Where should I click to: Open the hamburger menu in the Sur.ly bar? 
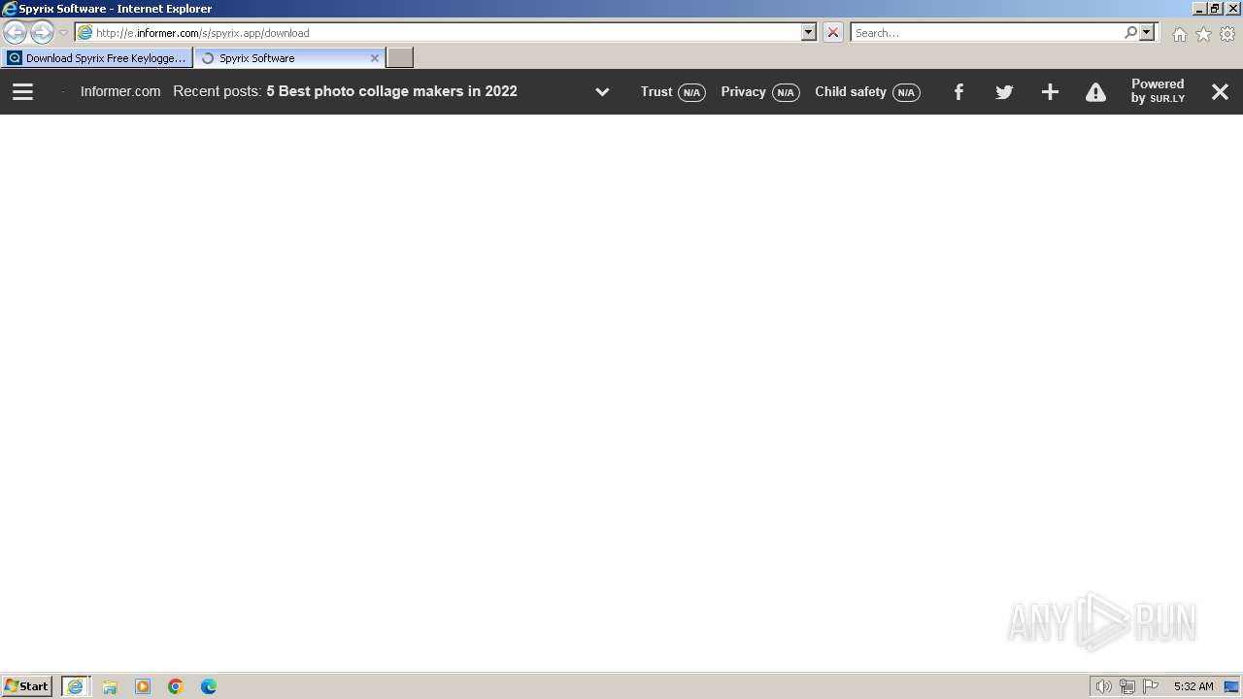tap(22, 92)
